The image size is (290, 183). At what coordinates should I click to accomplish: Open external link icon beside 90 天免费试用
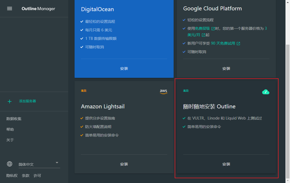coord(238,44)
